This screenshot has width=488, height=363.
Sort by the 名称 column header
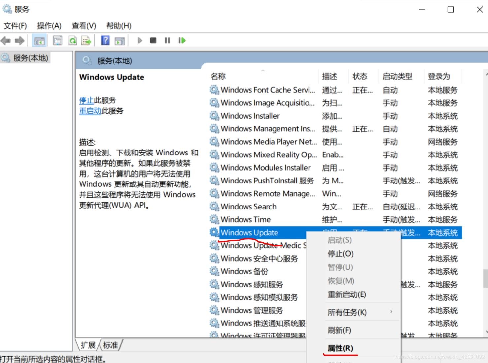coord(264,76)
